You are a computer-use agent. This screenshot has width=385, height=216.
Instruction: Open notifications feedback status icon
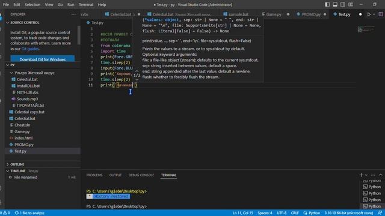(380, 213)
